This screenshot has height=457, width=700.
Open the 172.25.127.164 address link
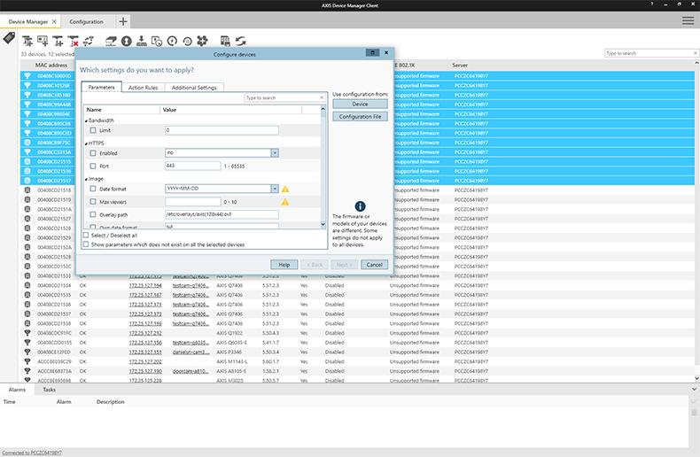(145, 285)
